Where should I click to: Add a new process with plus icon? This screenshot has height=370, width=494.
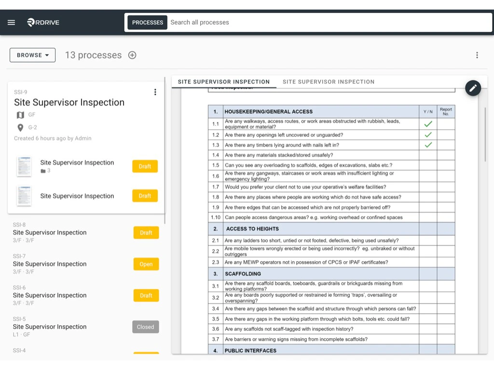[132, 55]
